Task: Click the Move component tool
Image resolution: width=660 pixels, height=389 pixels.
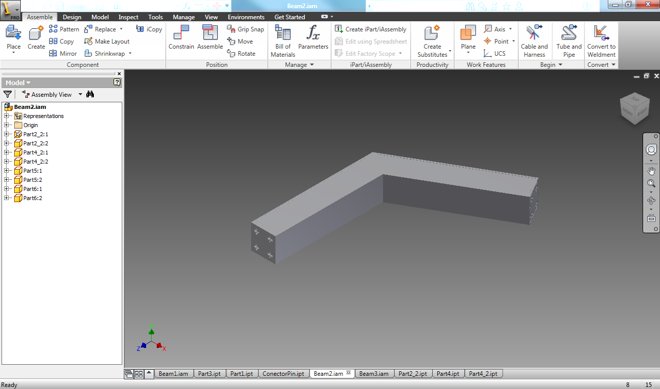Action: (x=239, y=42)
